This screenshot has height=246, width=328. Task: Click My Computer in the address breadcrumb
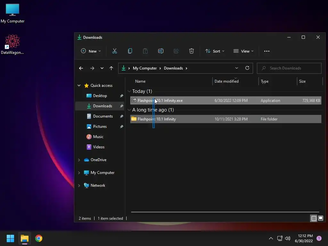145,68
